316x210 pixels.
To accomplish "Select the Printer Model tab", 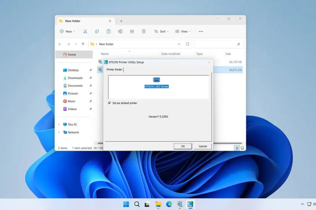I will point(114,69).
